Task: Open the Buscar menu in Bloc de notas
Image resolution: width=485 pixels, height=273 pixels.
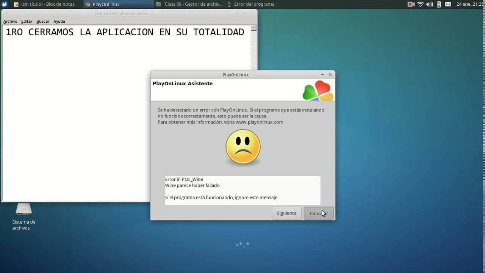Action: 43,22
